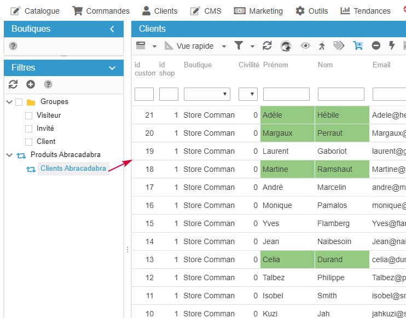406x318 pixels.
Task: Select the Clients Abracadabra filter
Action: click(x=73, y=169)
